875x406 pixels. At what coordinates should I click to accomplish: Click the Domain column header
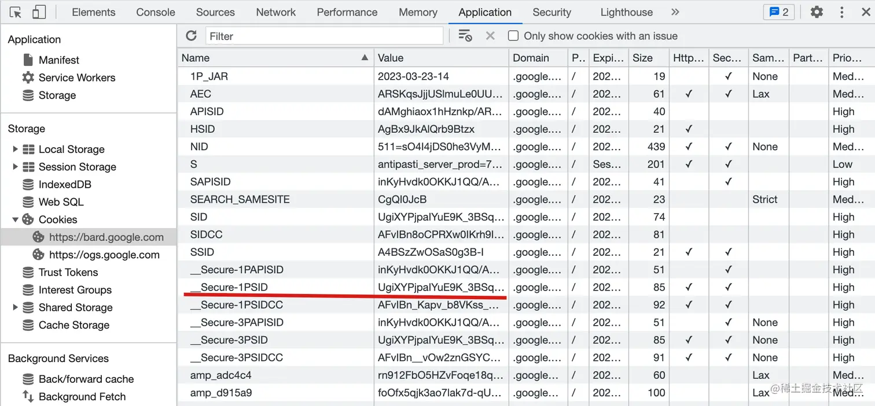pyautogui.click(x=538, y=58)
